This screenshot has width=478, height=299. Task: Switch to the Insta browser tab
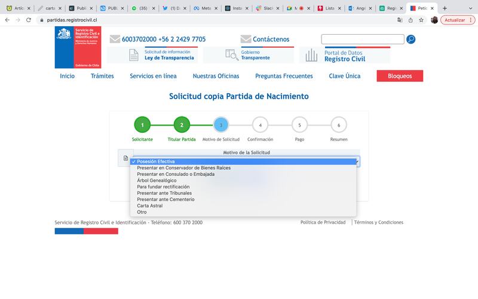coord(237,8)
